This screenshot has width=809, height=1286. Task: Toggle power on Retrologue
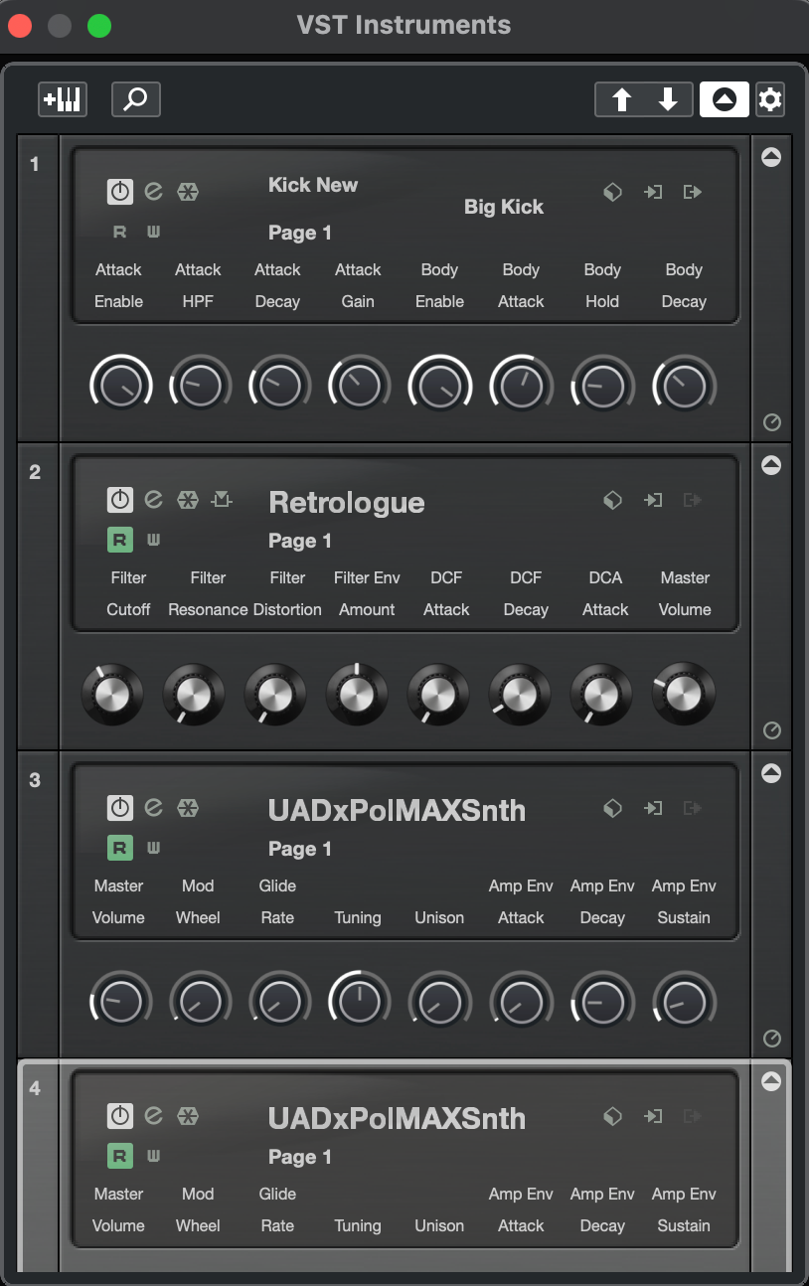click(120, 500)
